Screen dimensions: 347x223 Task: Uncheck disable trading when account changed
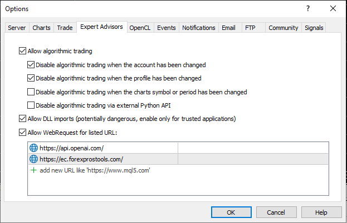(31, 65)
